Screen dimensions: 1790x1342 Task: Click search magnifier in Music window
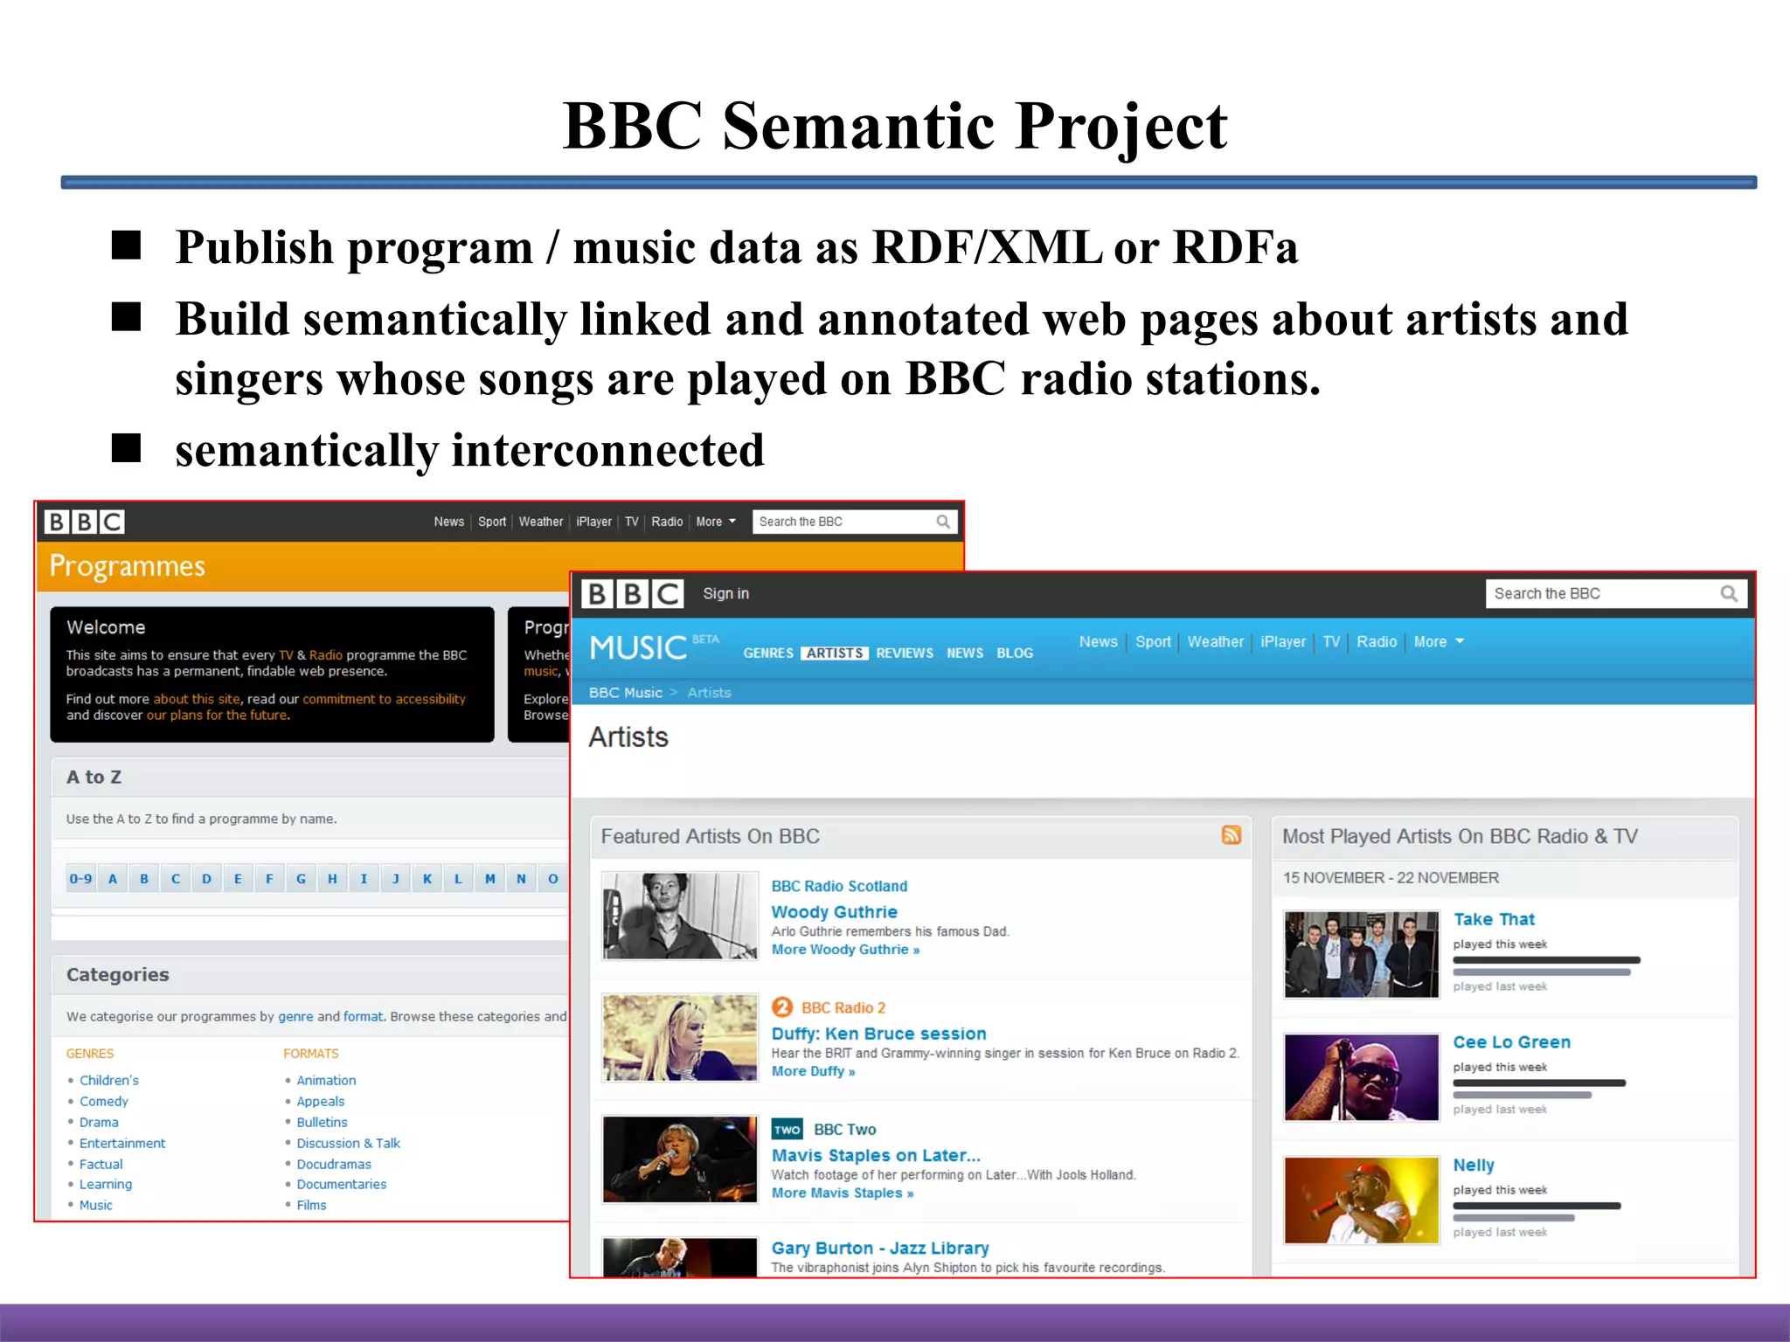tap(1728, 594)
